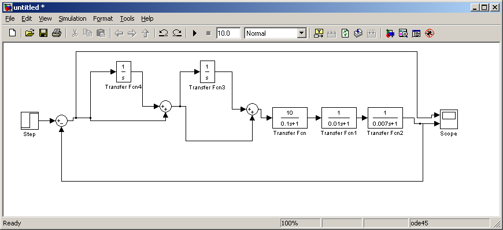The height and width of the screenshot is (230, 503).
Task: Click the Scope block label
Action: [449, 134]
